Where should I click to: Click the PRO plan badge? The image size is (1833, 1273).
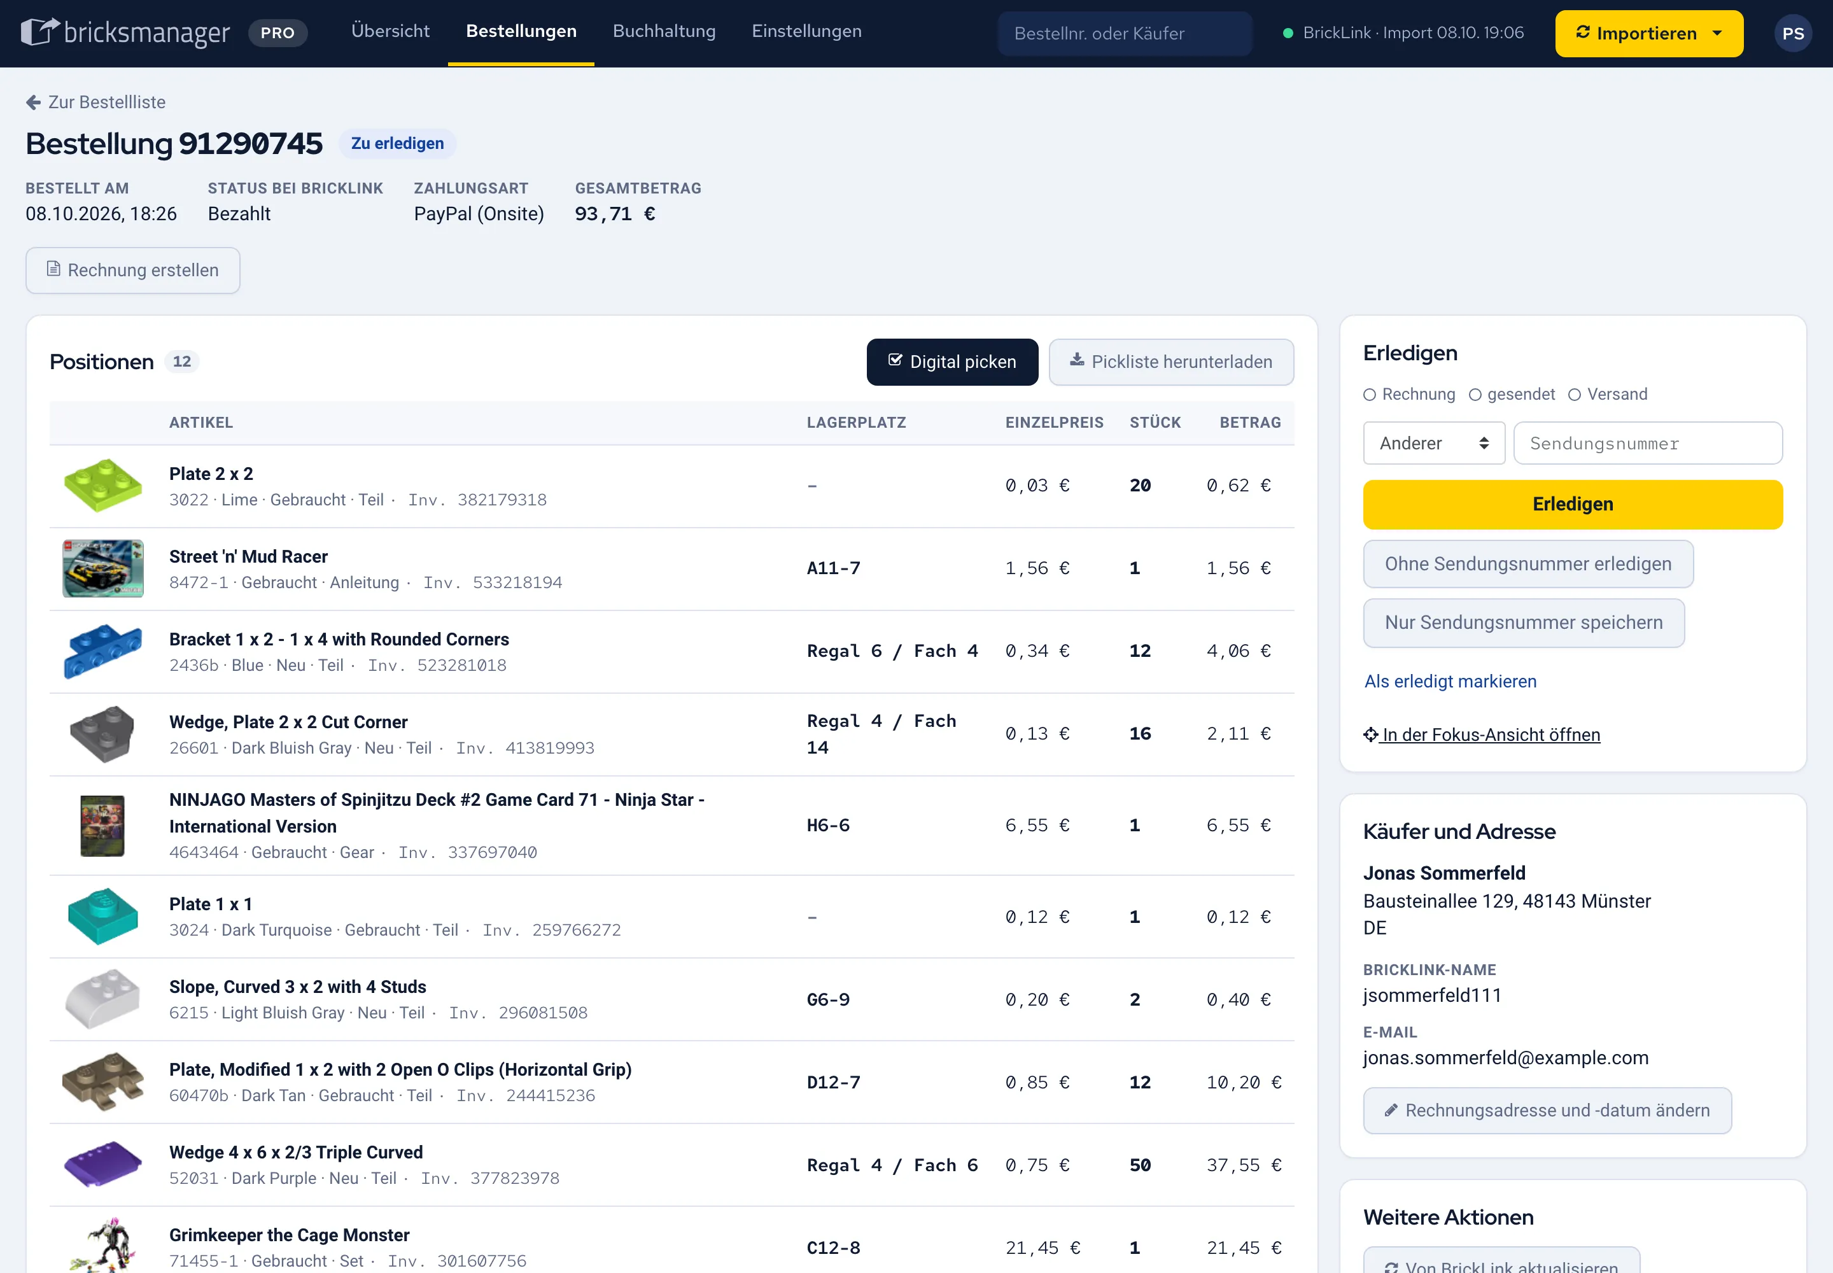tap(277, 32)
